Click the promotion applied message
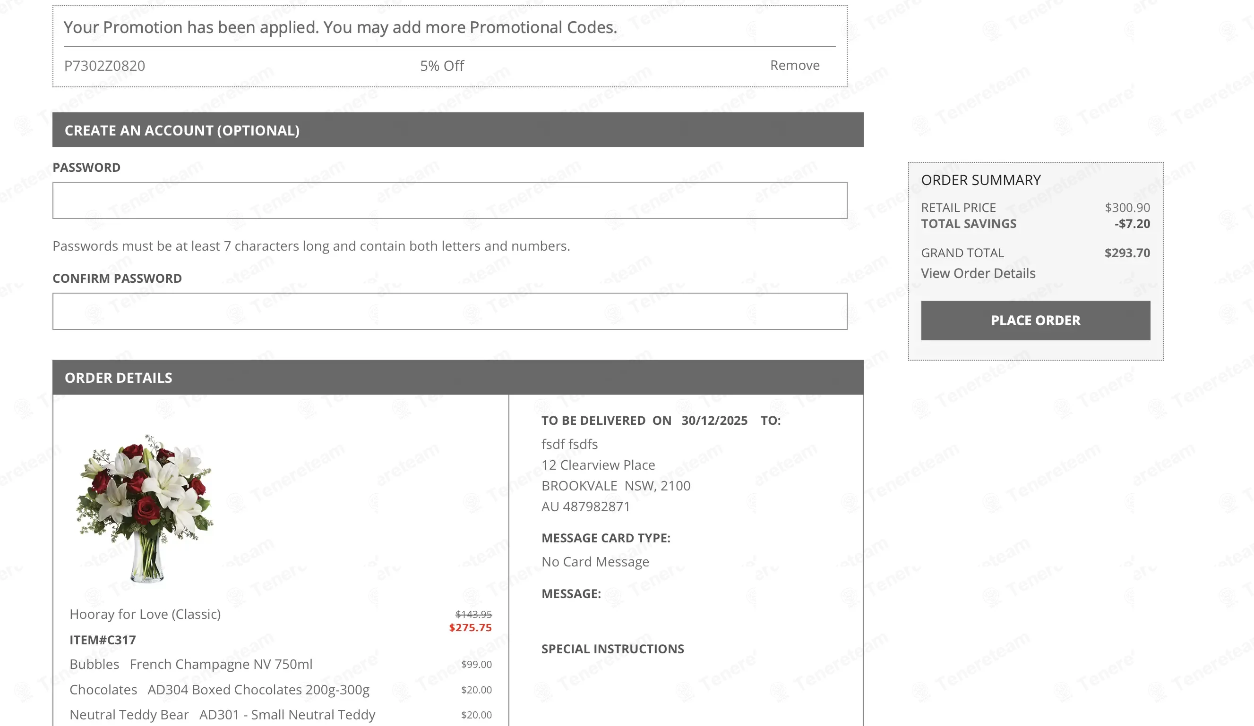Viewport: 1254px width, 726px height. coord(340,27)
